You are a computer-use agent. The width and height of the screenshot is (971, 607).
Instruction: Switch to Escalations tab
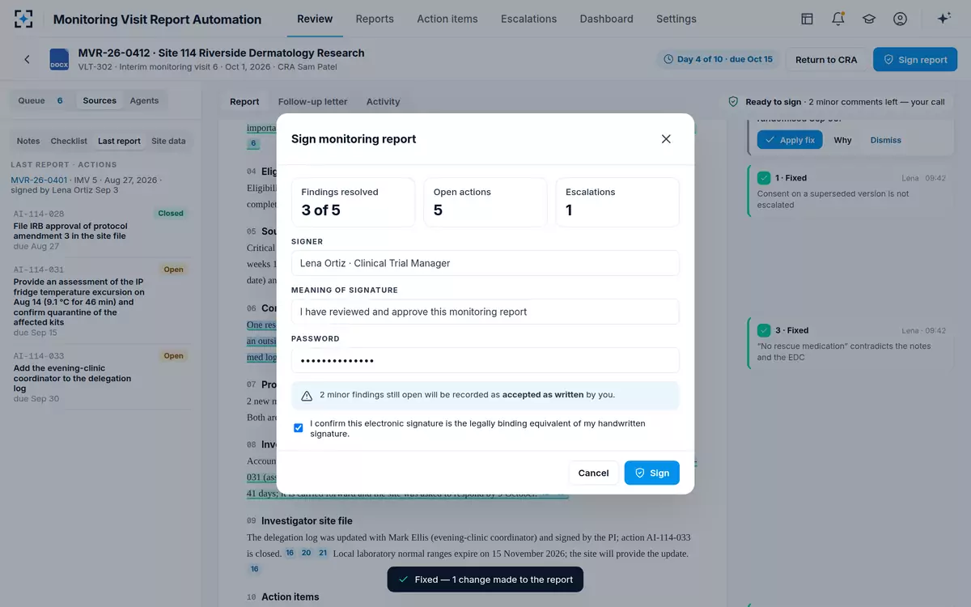[528, 19]
